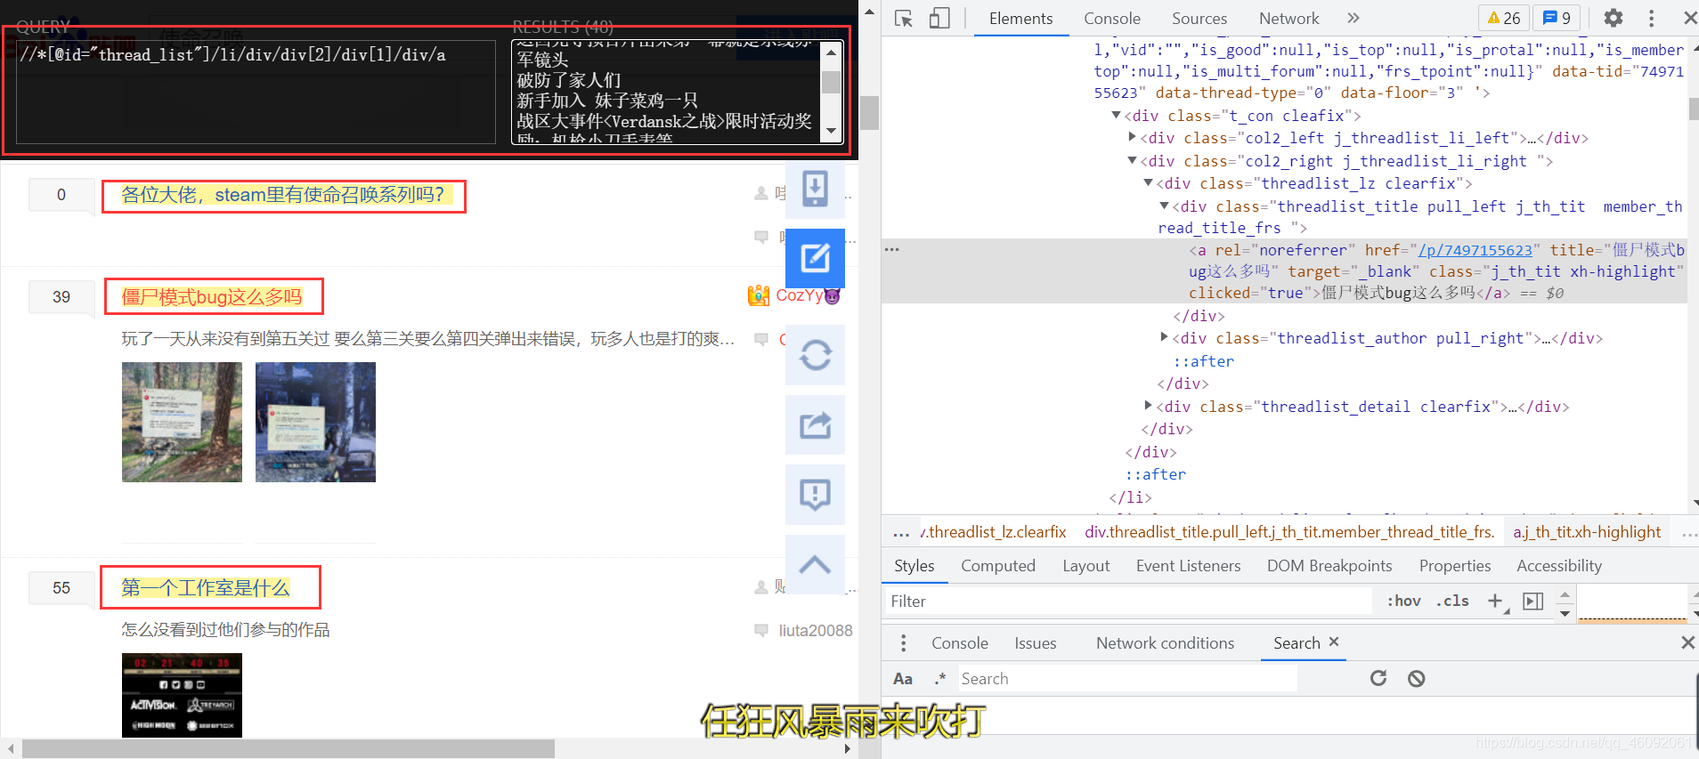Click the compose new post sidebar icon
1699x759 pixels.
point(815,258)
